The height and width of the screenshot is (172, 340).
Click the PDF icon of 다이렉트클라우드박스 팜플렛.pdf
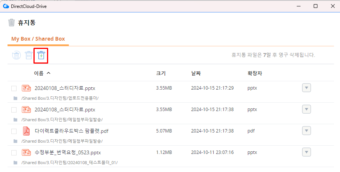26,131
